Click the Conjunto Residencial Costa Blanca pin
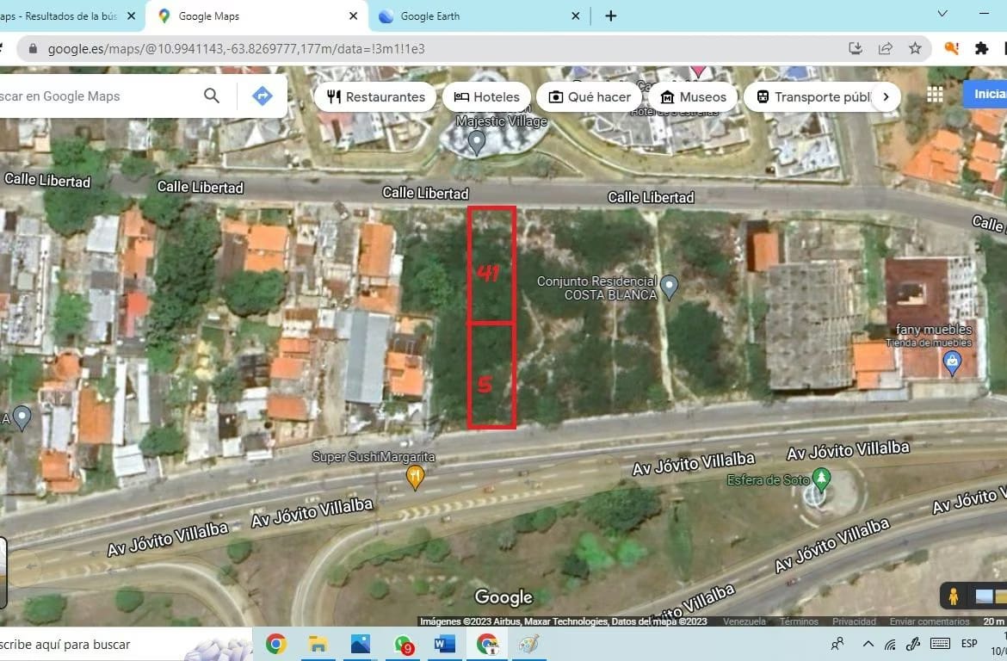 point(670,287)
